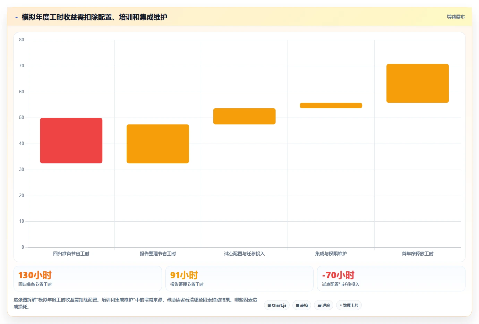Click x-axis label 报告整理节省工时
Screen dimensions: 479x324
pos(158,254)
